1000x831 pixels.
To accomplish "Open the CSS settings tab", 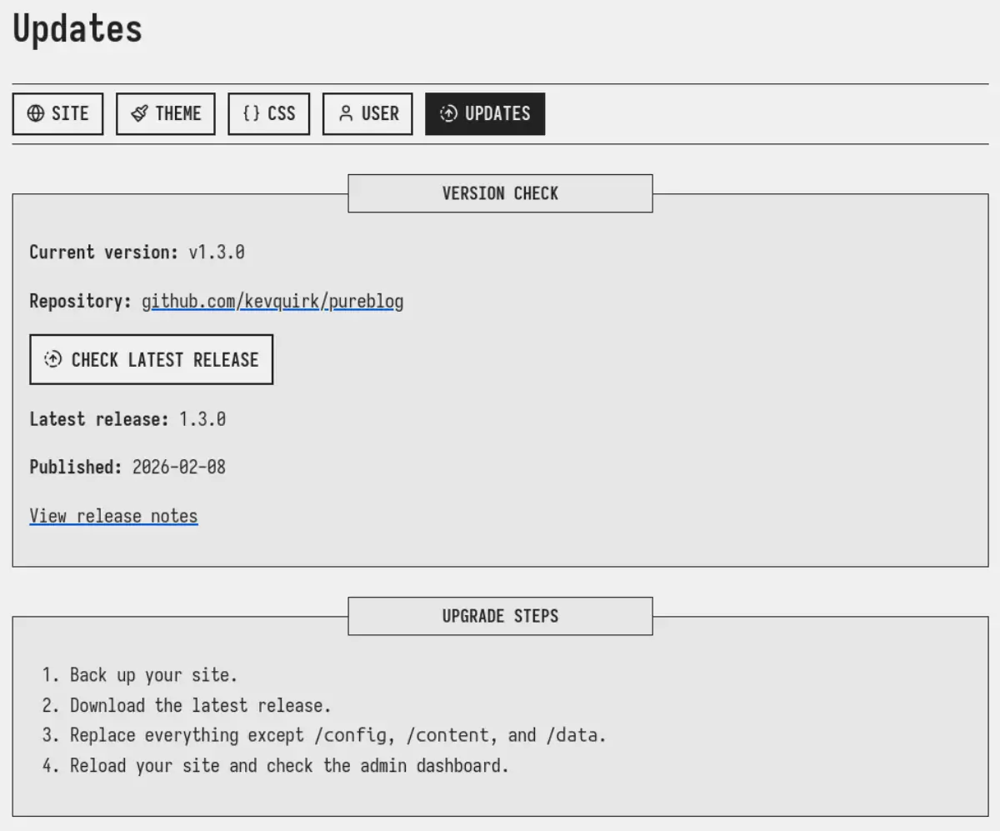I will pos(268,113).
